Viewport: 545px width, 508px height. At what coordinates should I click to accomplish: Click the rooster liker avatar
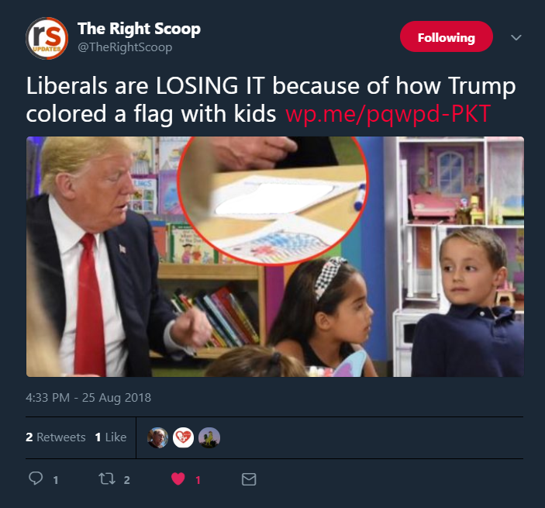(x=209, y=437)
